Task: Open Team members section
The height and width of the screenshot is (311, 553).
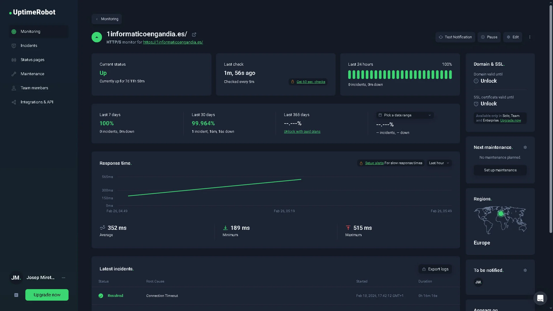Action: [39, 88]
